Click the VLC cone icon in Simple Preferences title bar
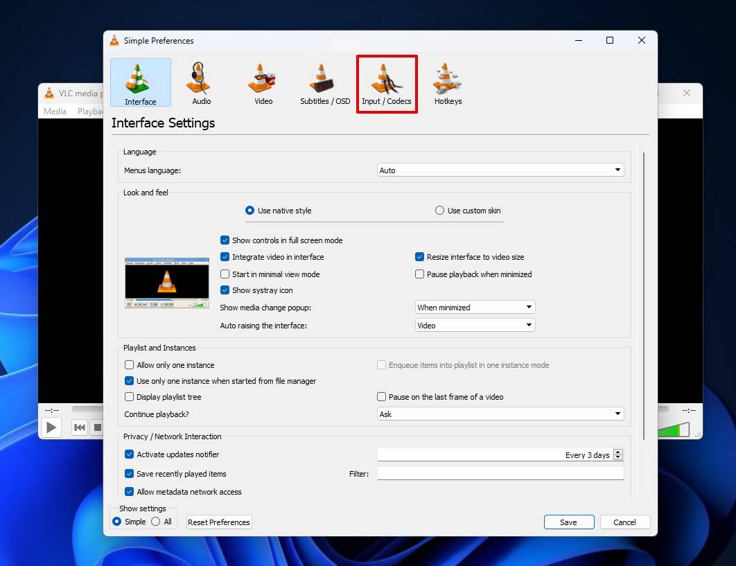Viewport: 736px width, 566px height. 114,40
